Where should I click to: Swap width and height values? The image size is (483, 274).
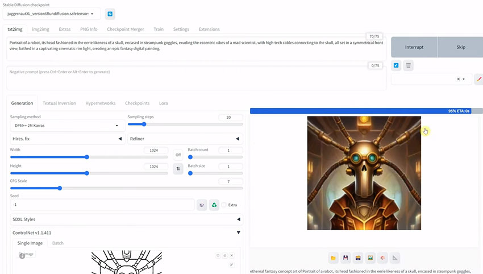pos(178,169)
